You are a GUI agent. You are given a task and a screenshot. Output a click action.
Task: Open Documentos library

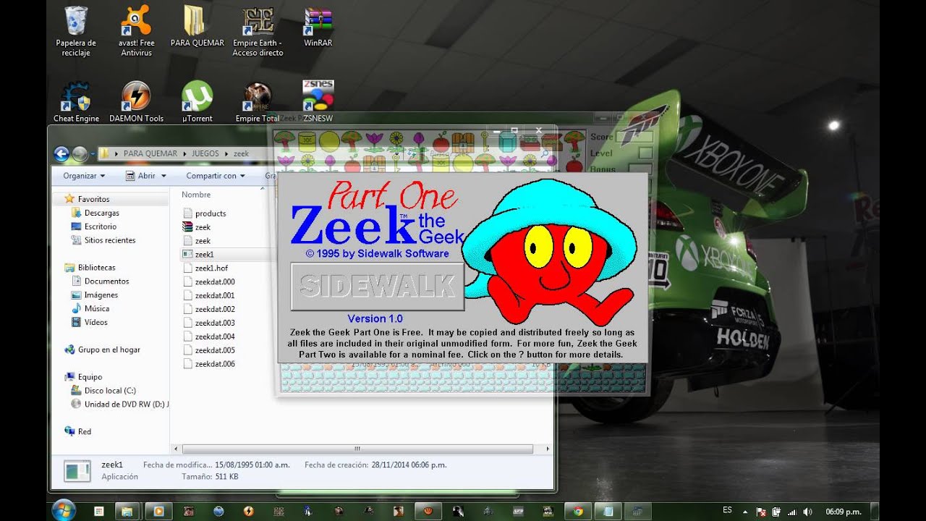(x=106, y=281)
